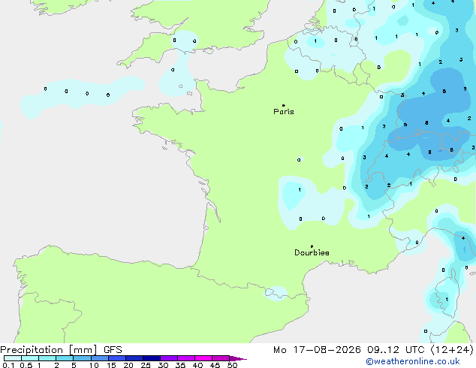Select the 35 to 40 mm legend swatch

pos(186,358)
